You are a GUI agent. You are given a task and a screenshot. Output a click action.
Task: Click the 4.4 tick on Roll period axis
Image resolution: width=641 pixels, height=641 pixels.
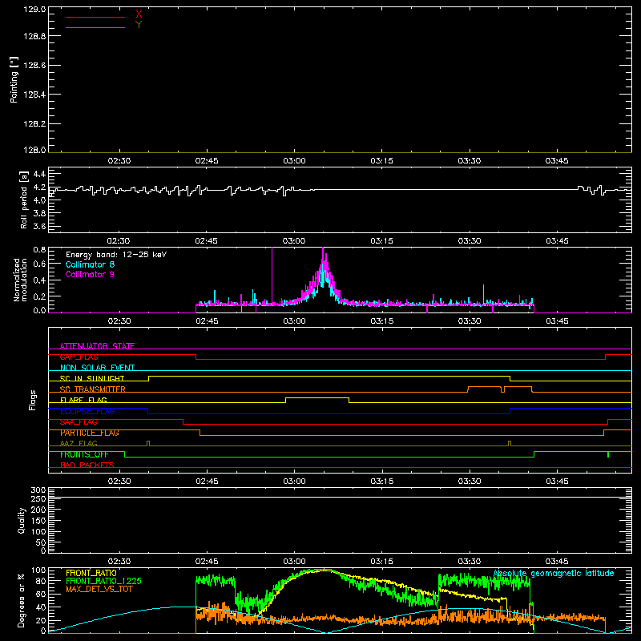[x=39, y=174]
